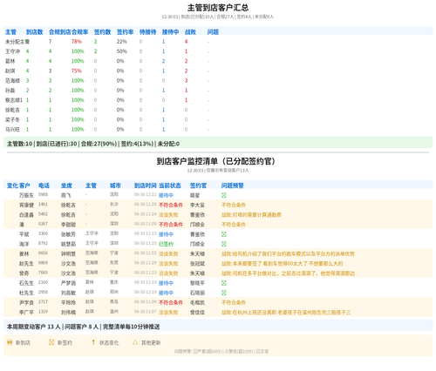Click the 新签约 legend icon

[51, 342]
